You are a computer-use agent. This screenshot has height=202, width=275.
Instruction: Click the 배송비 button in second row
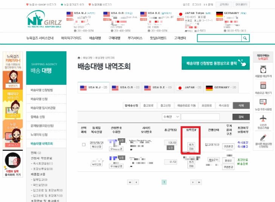[228, 161]
